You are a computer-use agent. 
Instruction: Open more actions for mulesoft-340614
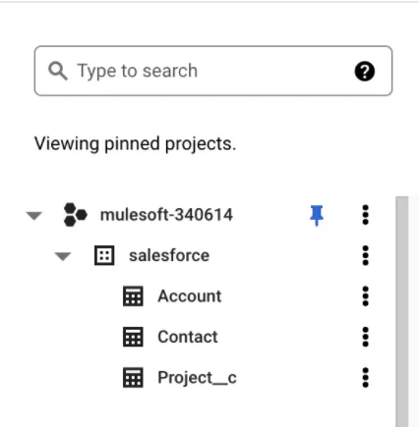(x=366, y=215)
